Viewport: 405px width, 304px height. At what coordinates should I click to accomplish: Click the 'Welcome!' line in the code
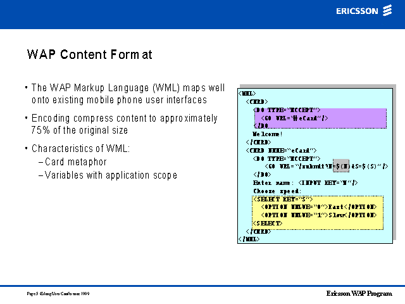(267, 134)
